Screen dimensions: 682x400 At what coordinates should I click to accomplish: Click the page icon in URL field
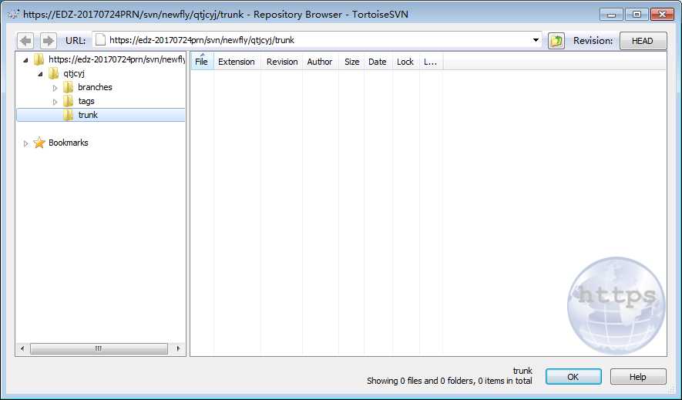click(100, 40)
